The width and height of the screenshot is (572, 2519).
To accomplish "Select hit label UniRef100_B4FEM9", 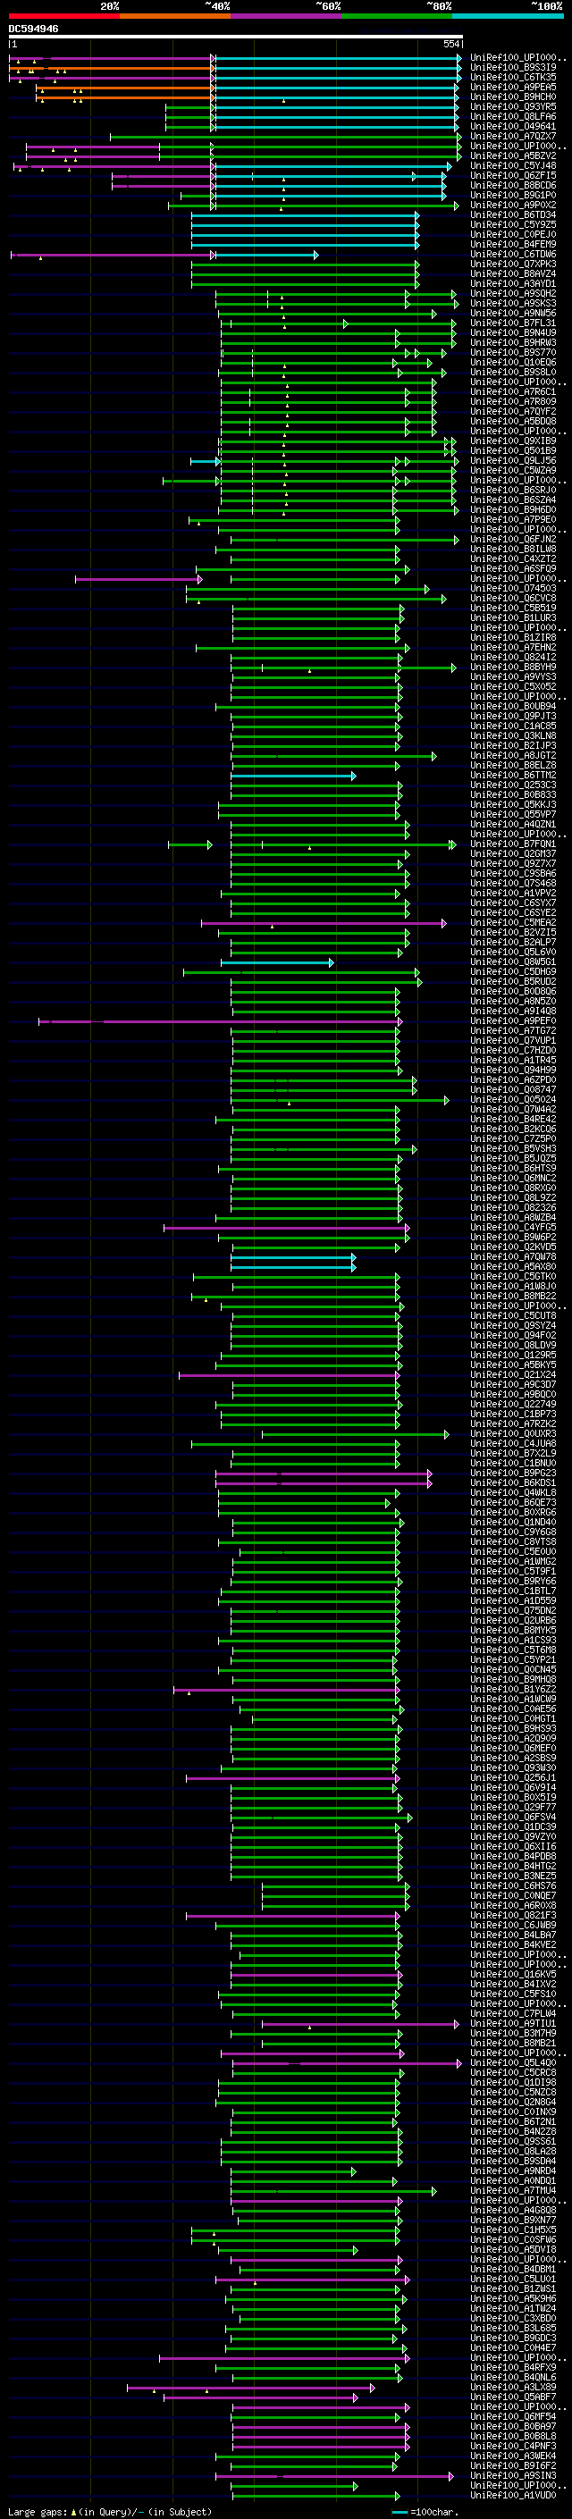I will (513, 245).
